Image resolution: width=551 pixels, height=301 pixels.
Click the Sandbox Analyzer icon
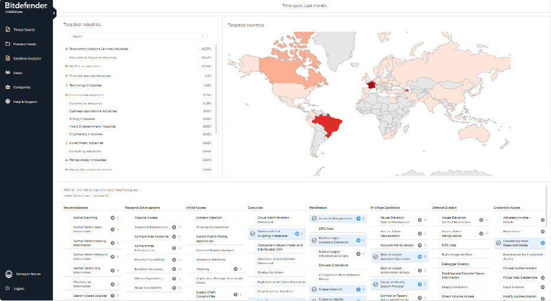point(8,58)
